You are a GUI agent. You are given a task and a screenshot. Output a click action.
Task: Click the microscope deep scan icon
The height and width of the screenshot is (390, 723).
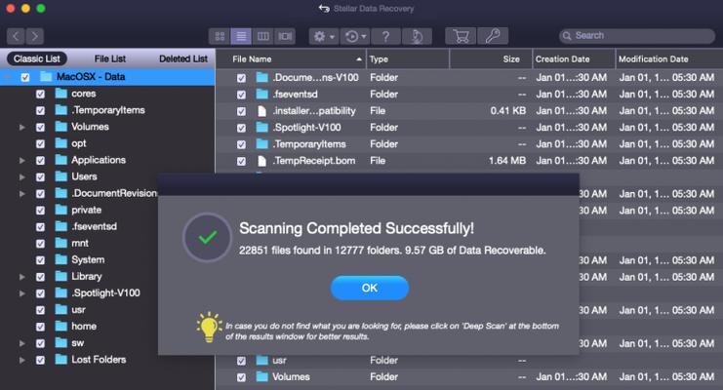417,36
